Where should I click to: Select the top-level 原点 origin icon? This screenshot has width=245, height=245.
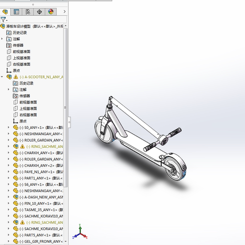[x=9, y=71]
